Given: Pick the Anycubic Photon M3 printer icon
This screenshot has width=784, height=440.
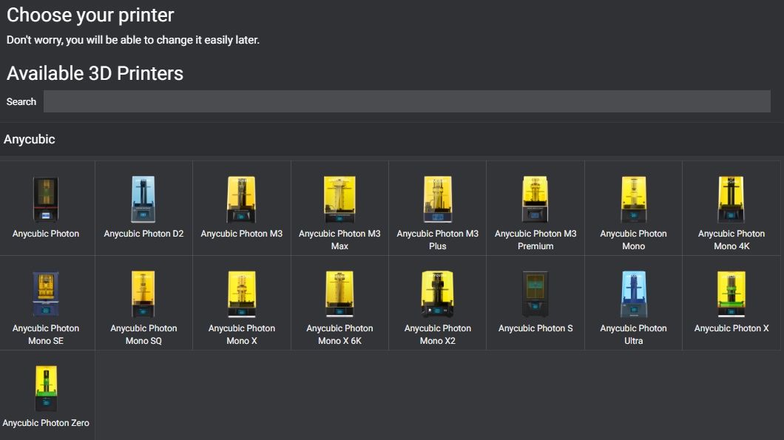Looking at the screenshot, I should point(241,199).
